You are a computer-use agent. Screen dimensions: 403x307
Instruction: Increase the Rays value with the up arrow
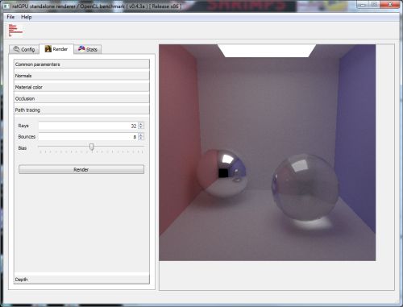click(141, 124)
